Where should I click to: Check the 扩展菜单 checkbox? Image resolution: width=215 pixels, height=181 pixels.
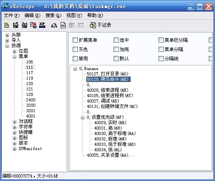(75, 40)
